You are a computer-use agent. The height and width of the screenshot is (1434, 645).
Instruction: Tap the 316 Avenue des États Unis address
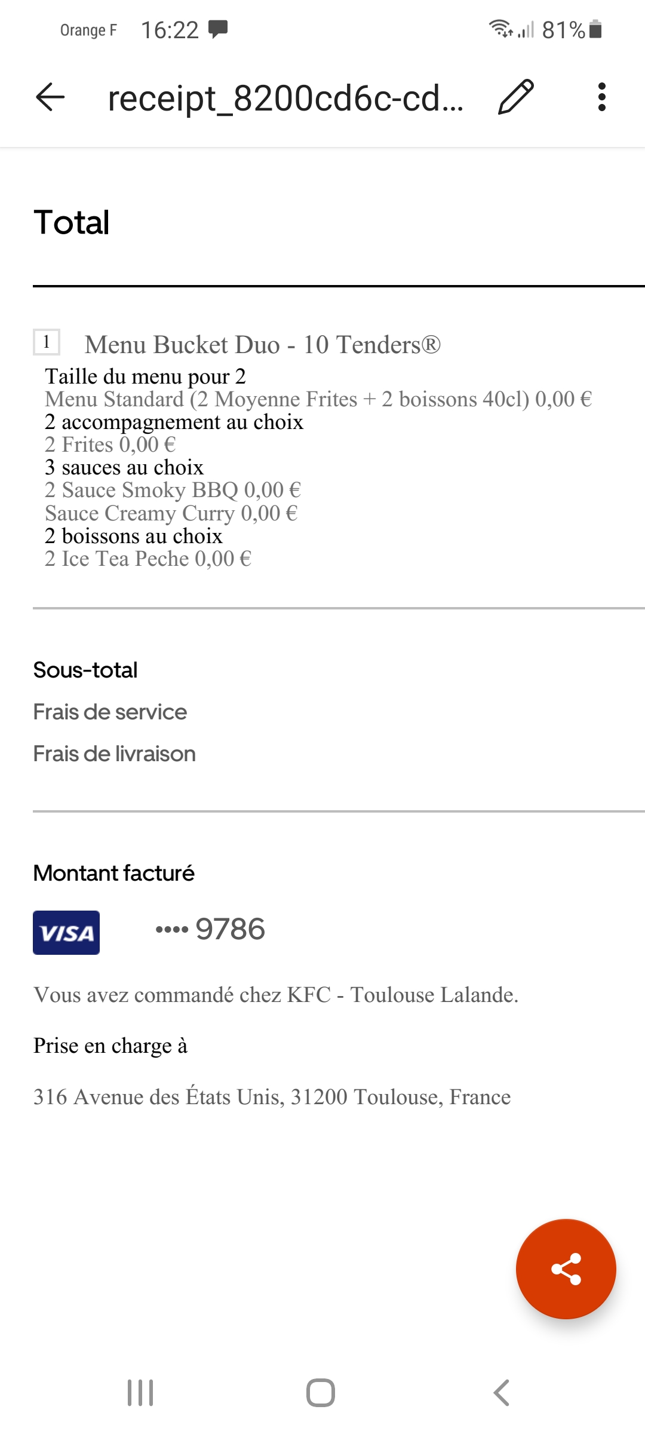click(x=272, y=1096)
